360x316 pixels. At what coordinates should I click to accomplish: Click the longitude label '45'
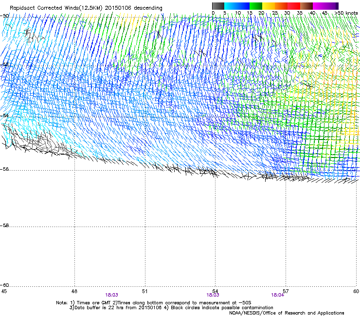point(4,291)
